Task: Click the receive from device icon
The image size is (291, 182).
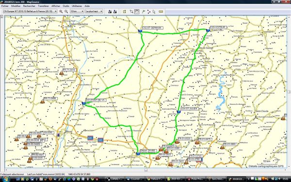Action: (x=115, y=12)
